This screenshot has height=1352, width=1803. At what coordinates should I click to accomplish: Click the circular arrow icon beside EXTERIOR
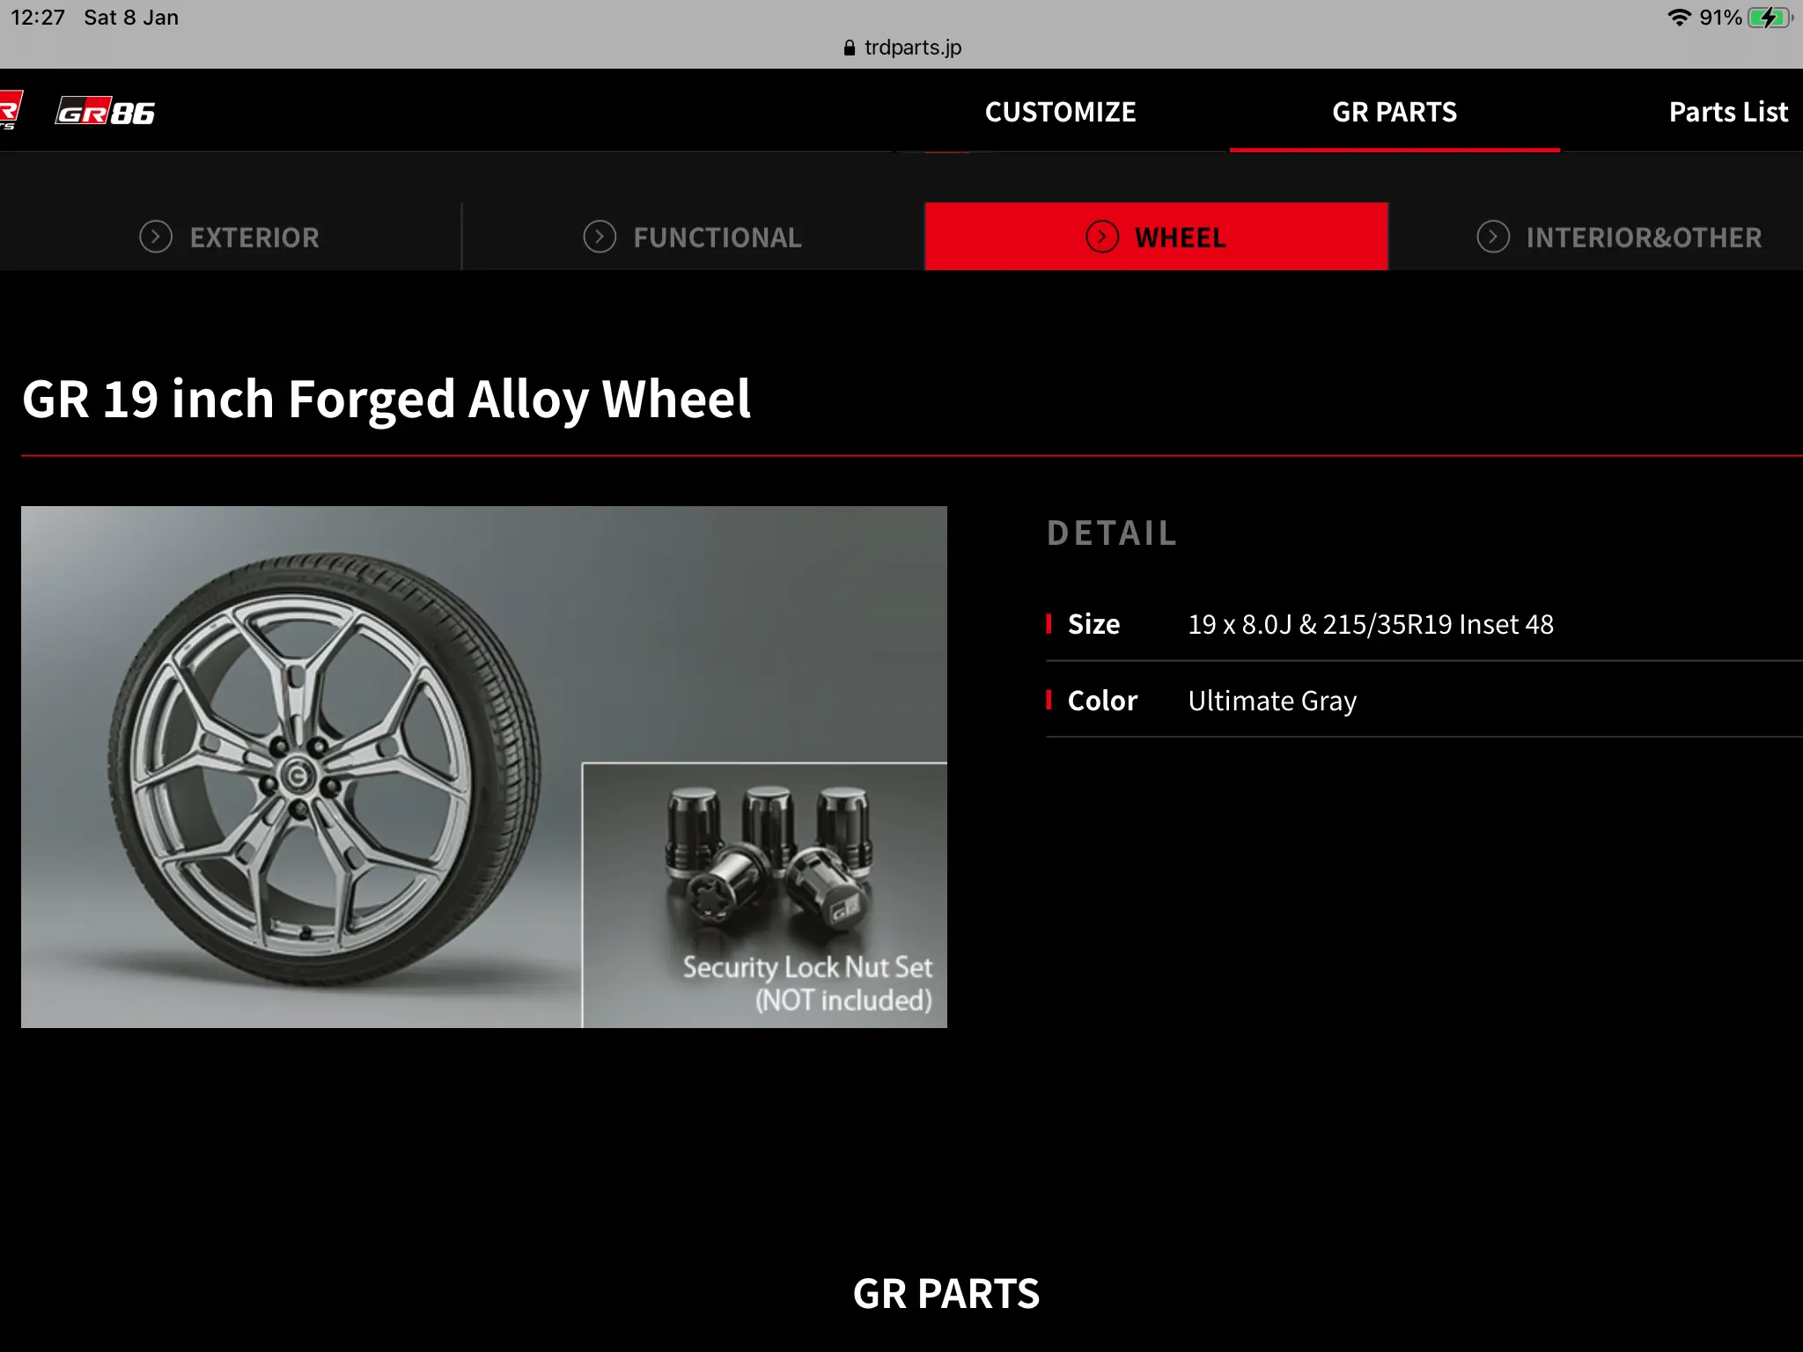point(156,236)
